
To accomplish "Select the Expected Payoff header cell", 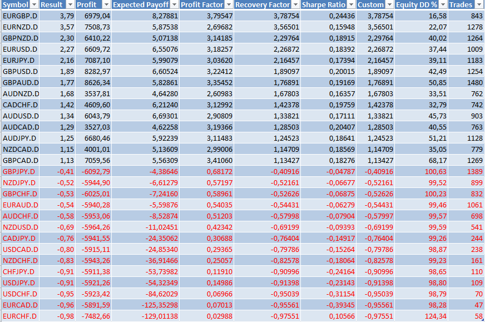I will pyautogui.click(x=145, y=4).
